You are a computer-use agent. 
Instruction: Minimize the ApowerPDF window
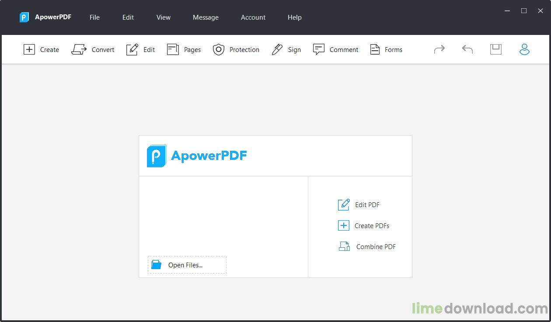507,11
